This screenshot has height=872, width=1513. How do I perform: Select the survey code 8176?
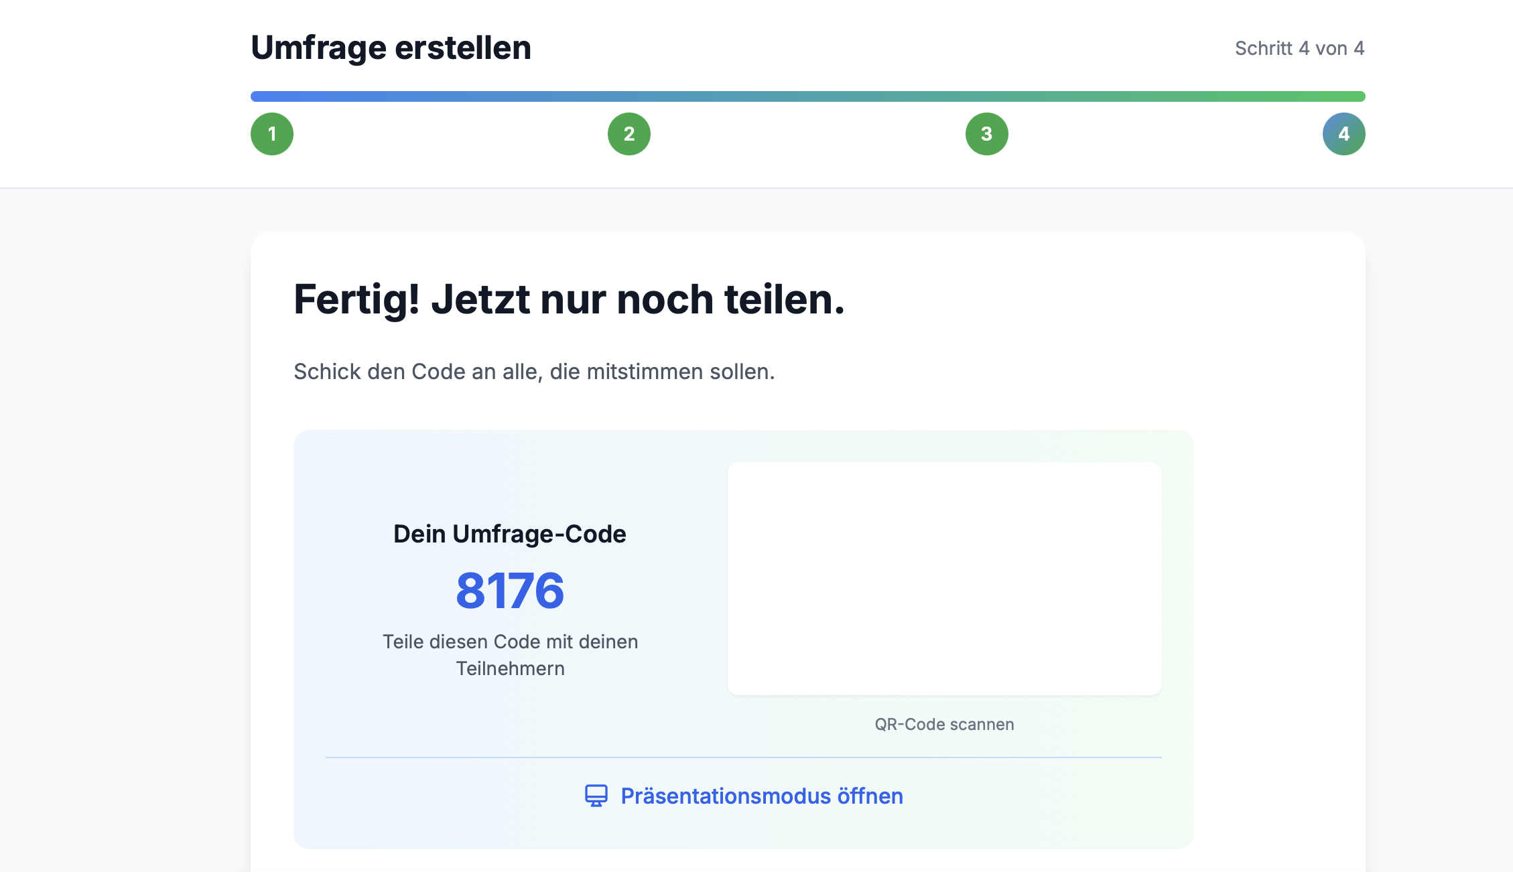pyautogui.click(x=510, y=591)
